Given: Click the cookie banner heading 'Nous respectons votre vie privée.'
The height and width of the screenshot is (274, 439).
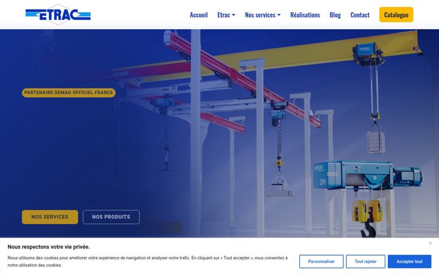Looking at the screenshot, I should (49, 247).
